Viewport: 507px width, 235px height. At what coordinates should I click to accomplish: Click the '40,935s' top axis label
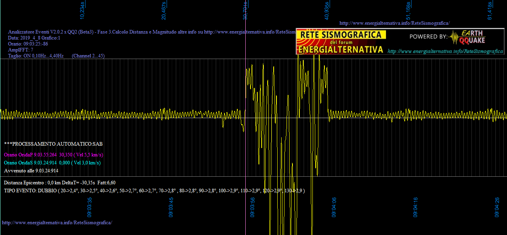pyautogui.click(x=327, y=11)
